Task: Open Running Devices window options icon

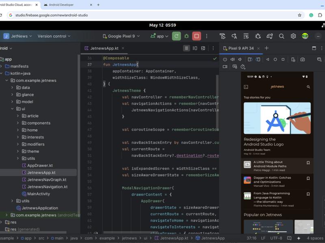Action: pyautogui.click(x=314, y=48)
